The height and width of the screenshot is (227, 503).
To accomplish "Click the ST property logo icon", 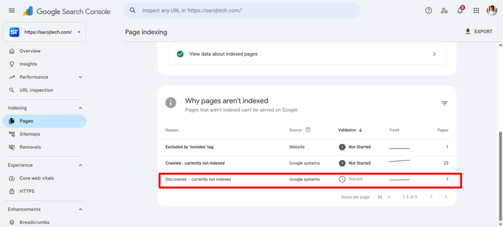I will pyautogui.click(x=14, y=32).
